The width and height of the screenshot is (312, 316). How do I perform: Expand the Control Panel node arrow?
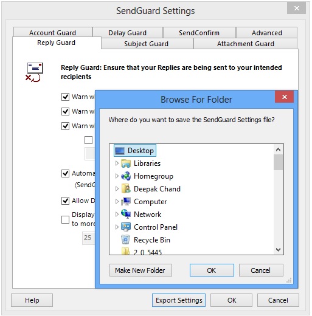point(117,227)
